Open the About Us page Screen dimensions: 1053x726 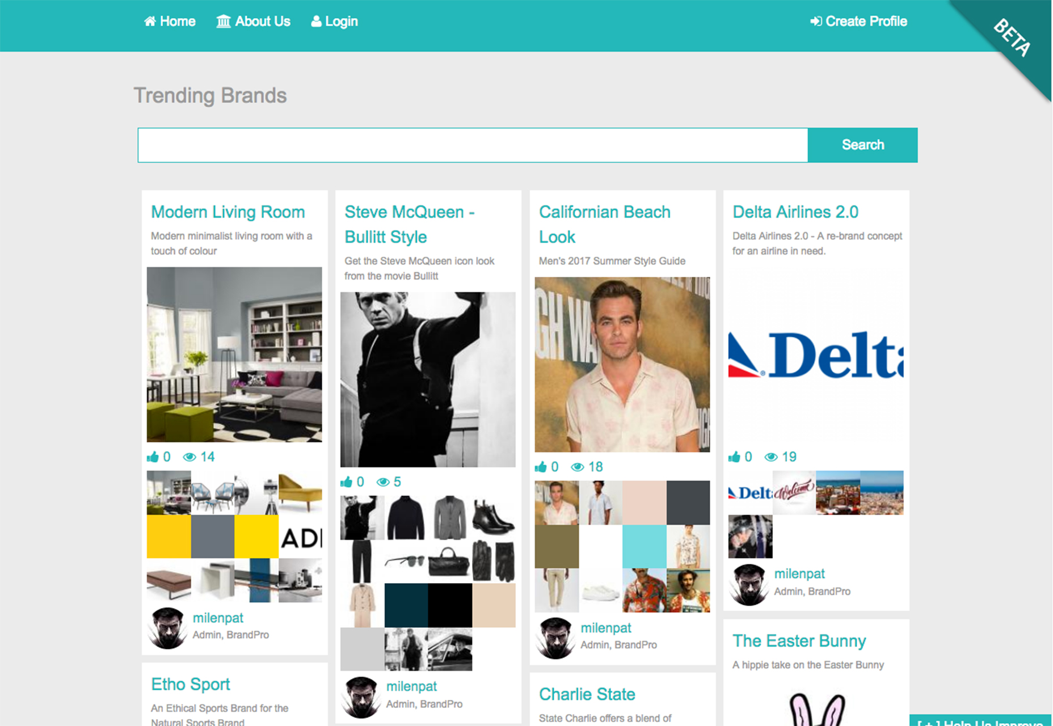(253, 22)
